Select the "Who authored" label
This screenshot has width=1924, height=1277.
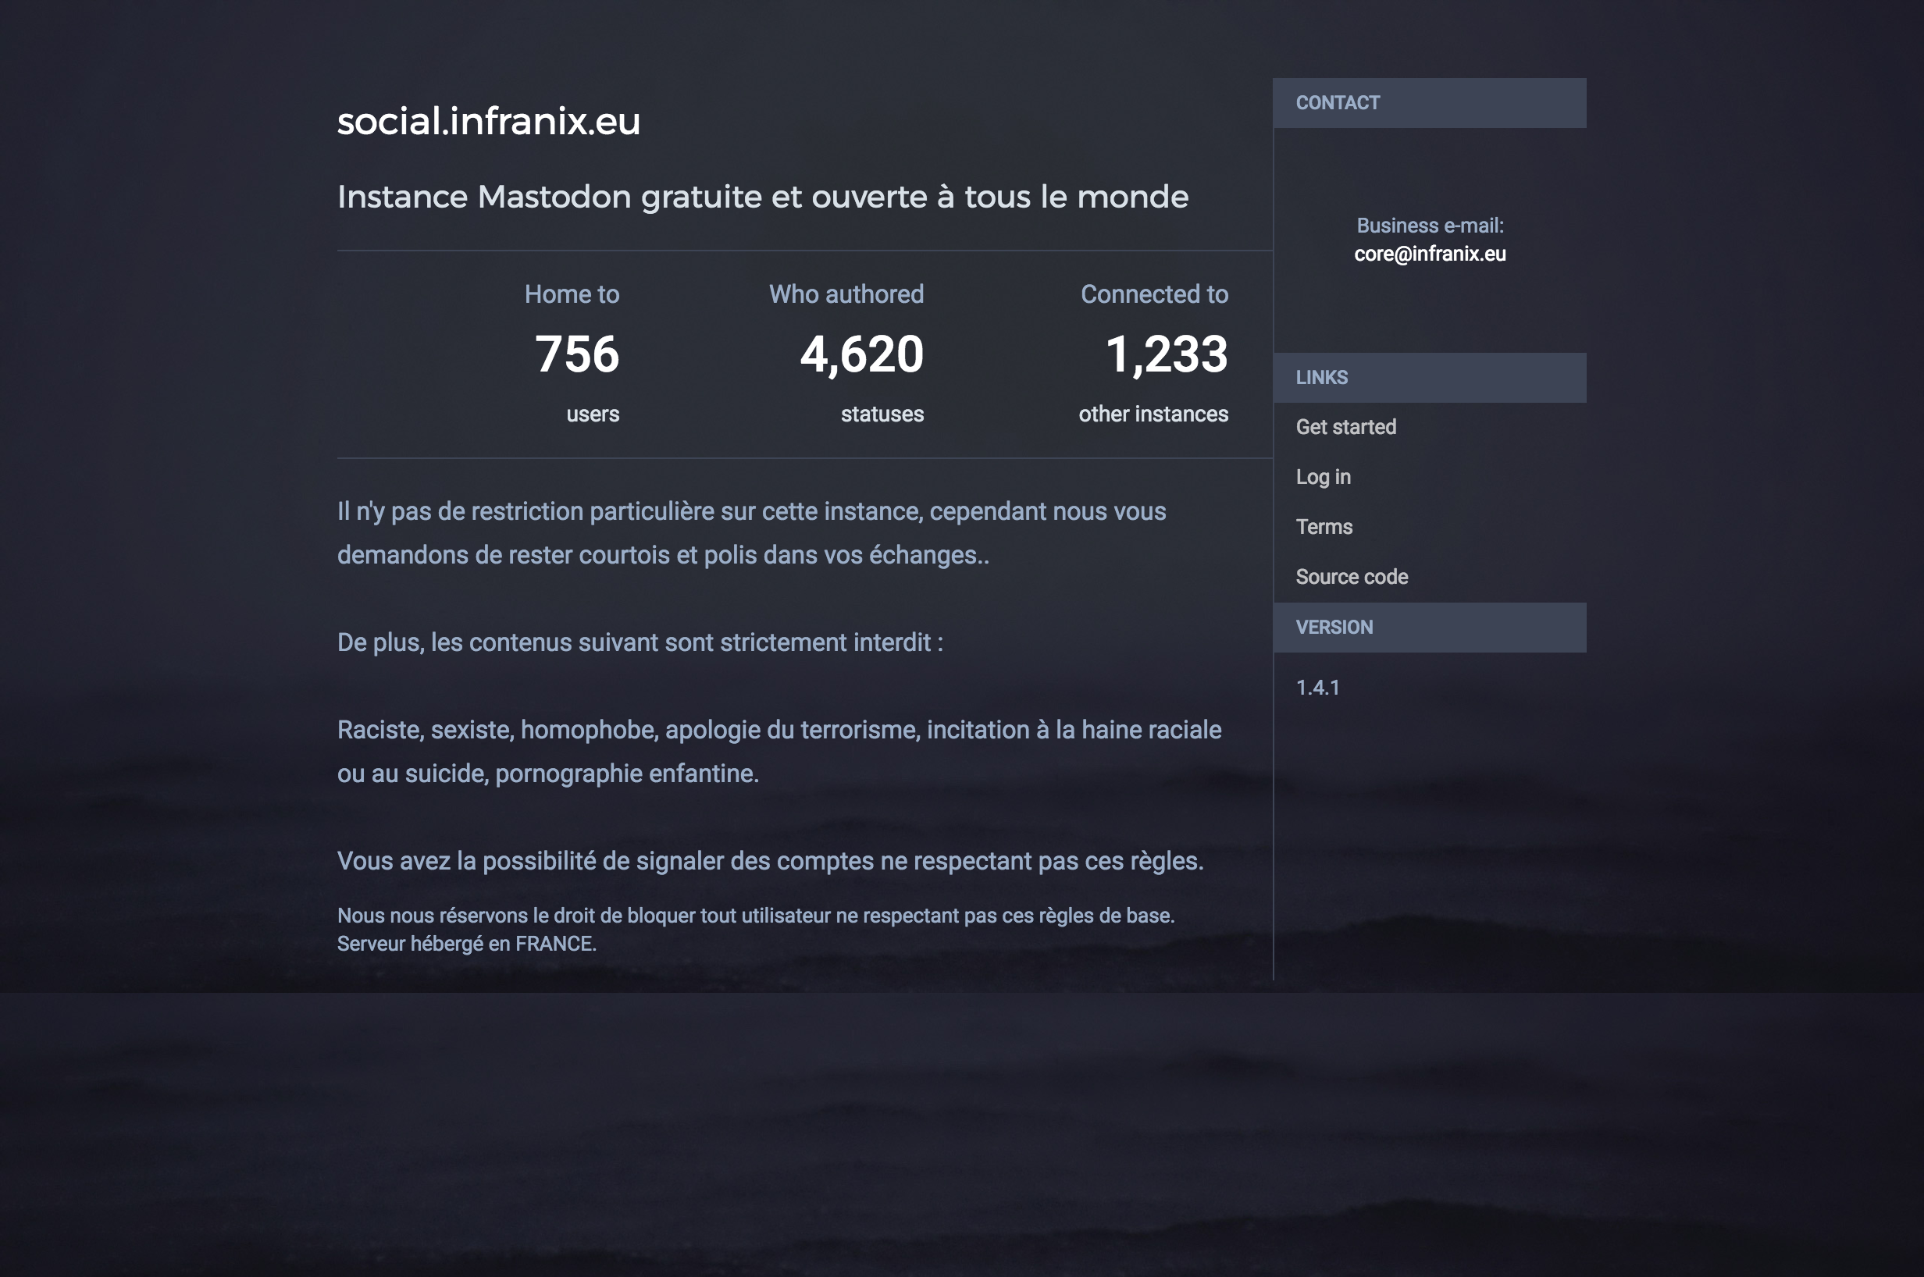tap(846, 294)
